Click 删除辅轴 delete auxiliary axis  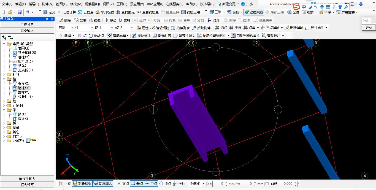294,28
